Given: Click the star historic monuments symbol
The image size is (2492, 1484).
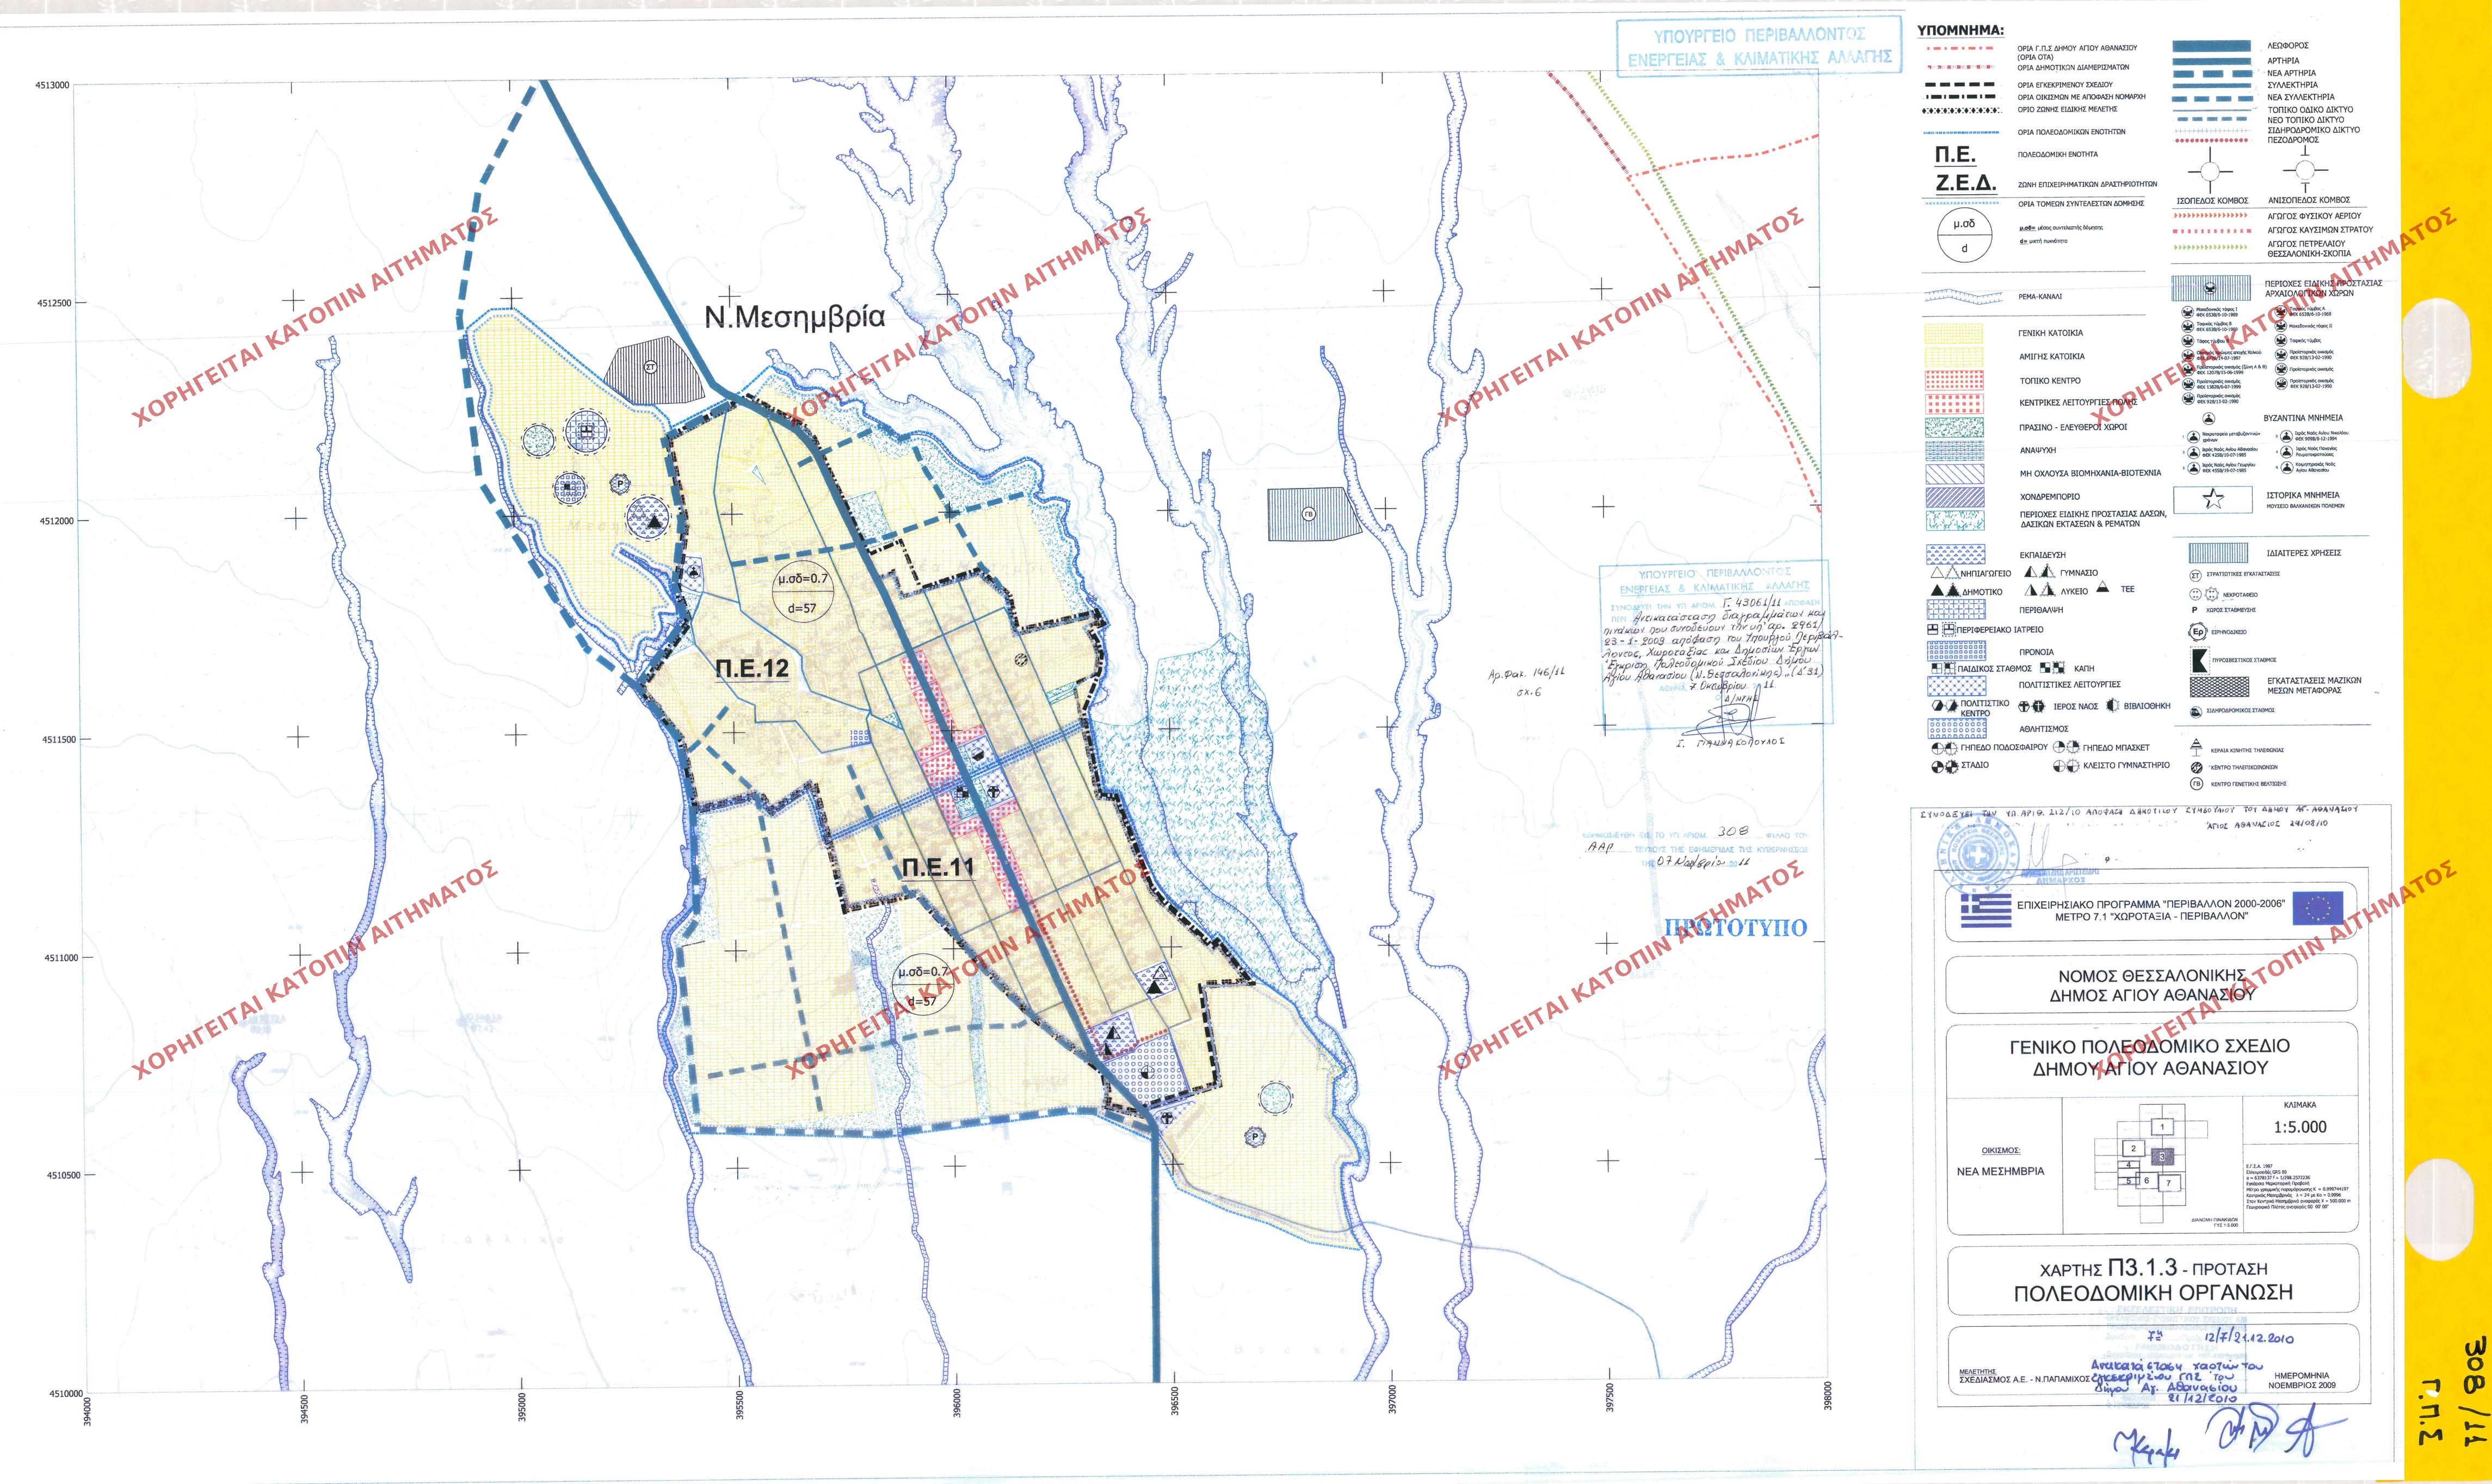Looking at the screenshot, I should pyautogui.click(x=2214, y=500).
